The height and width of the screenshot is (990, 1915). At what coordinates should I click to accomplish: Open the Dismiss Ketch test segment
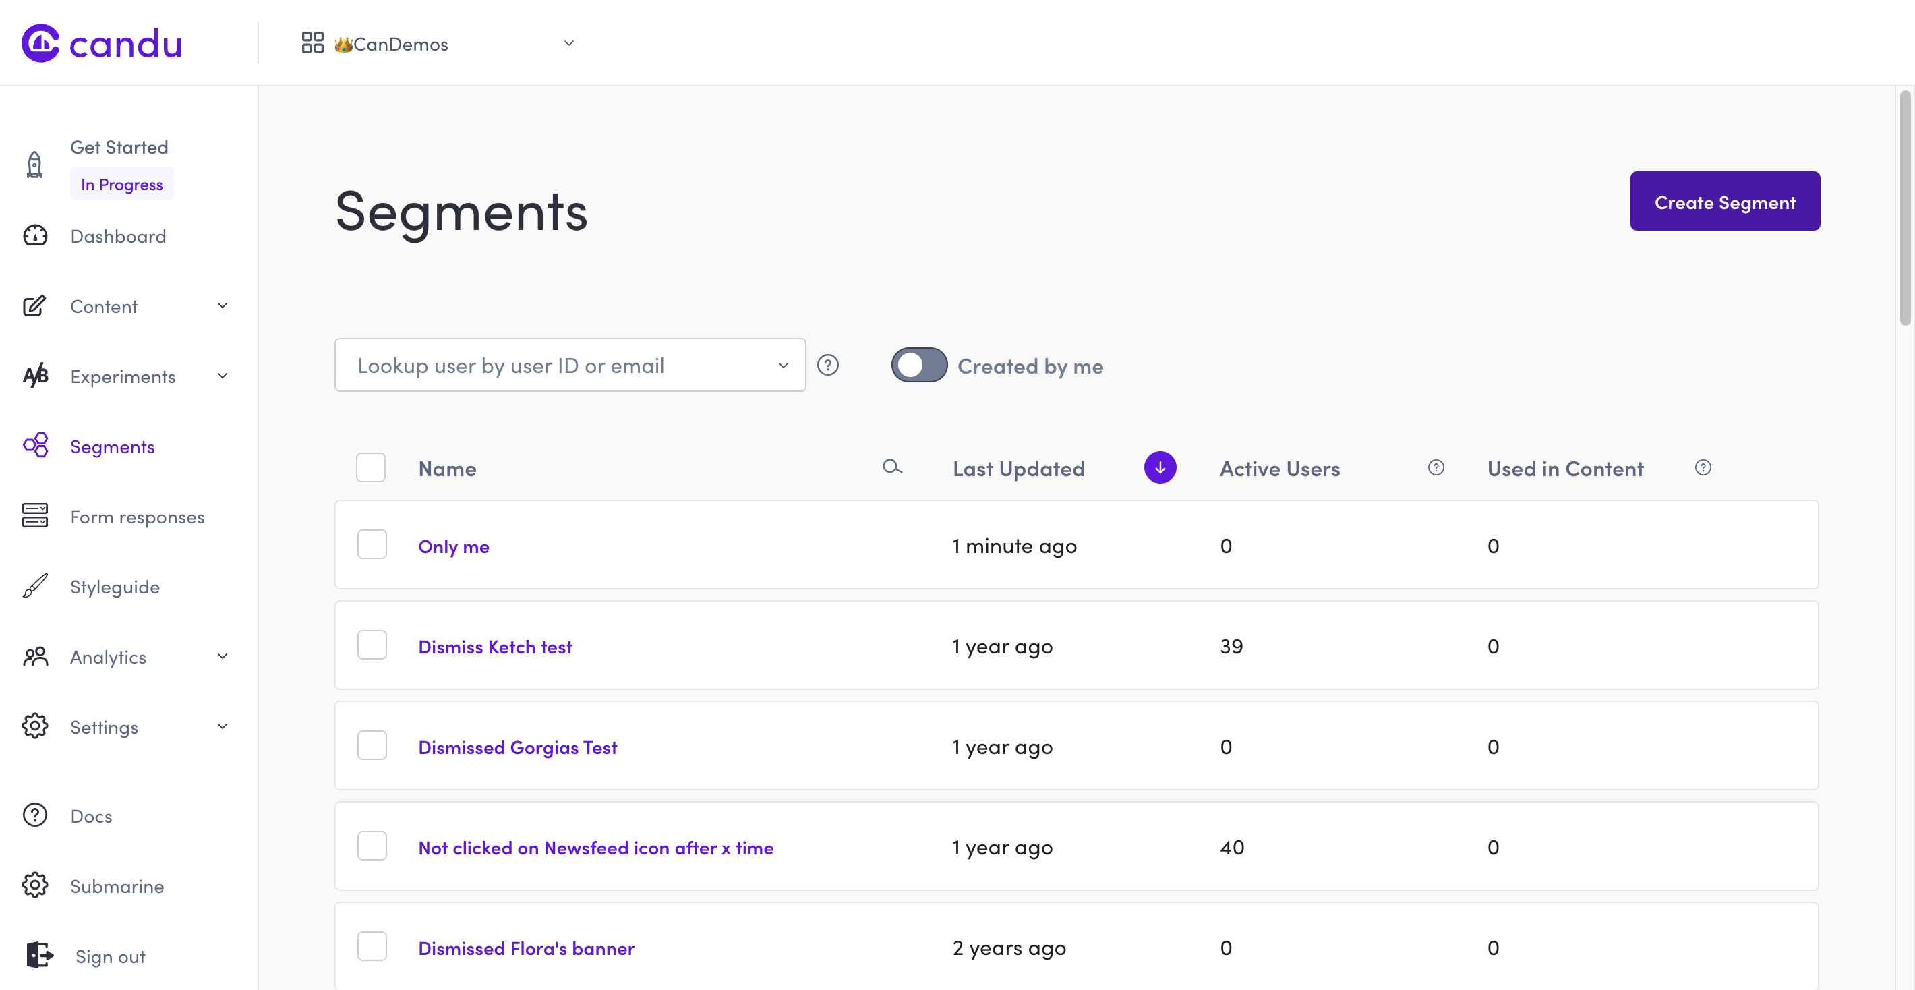[495, 646]
